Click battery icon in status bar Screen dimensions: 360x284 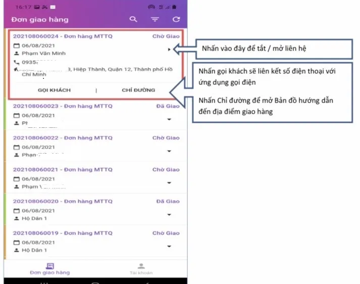pos(174,7)
